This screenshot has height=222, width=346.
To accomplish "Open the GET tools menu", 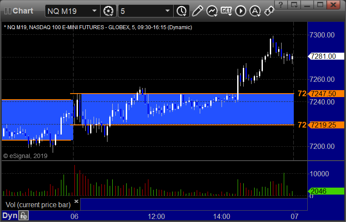I will 226,11.
